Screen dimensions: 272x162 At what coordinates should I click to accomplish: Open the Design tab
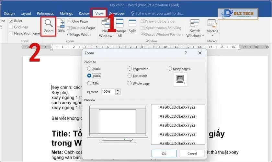[9, 13]
